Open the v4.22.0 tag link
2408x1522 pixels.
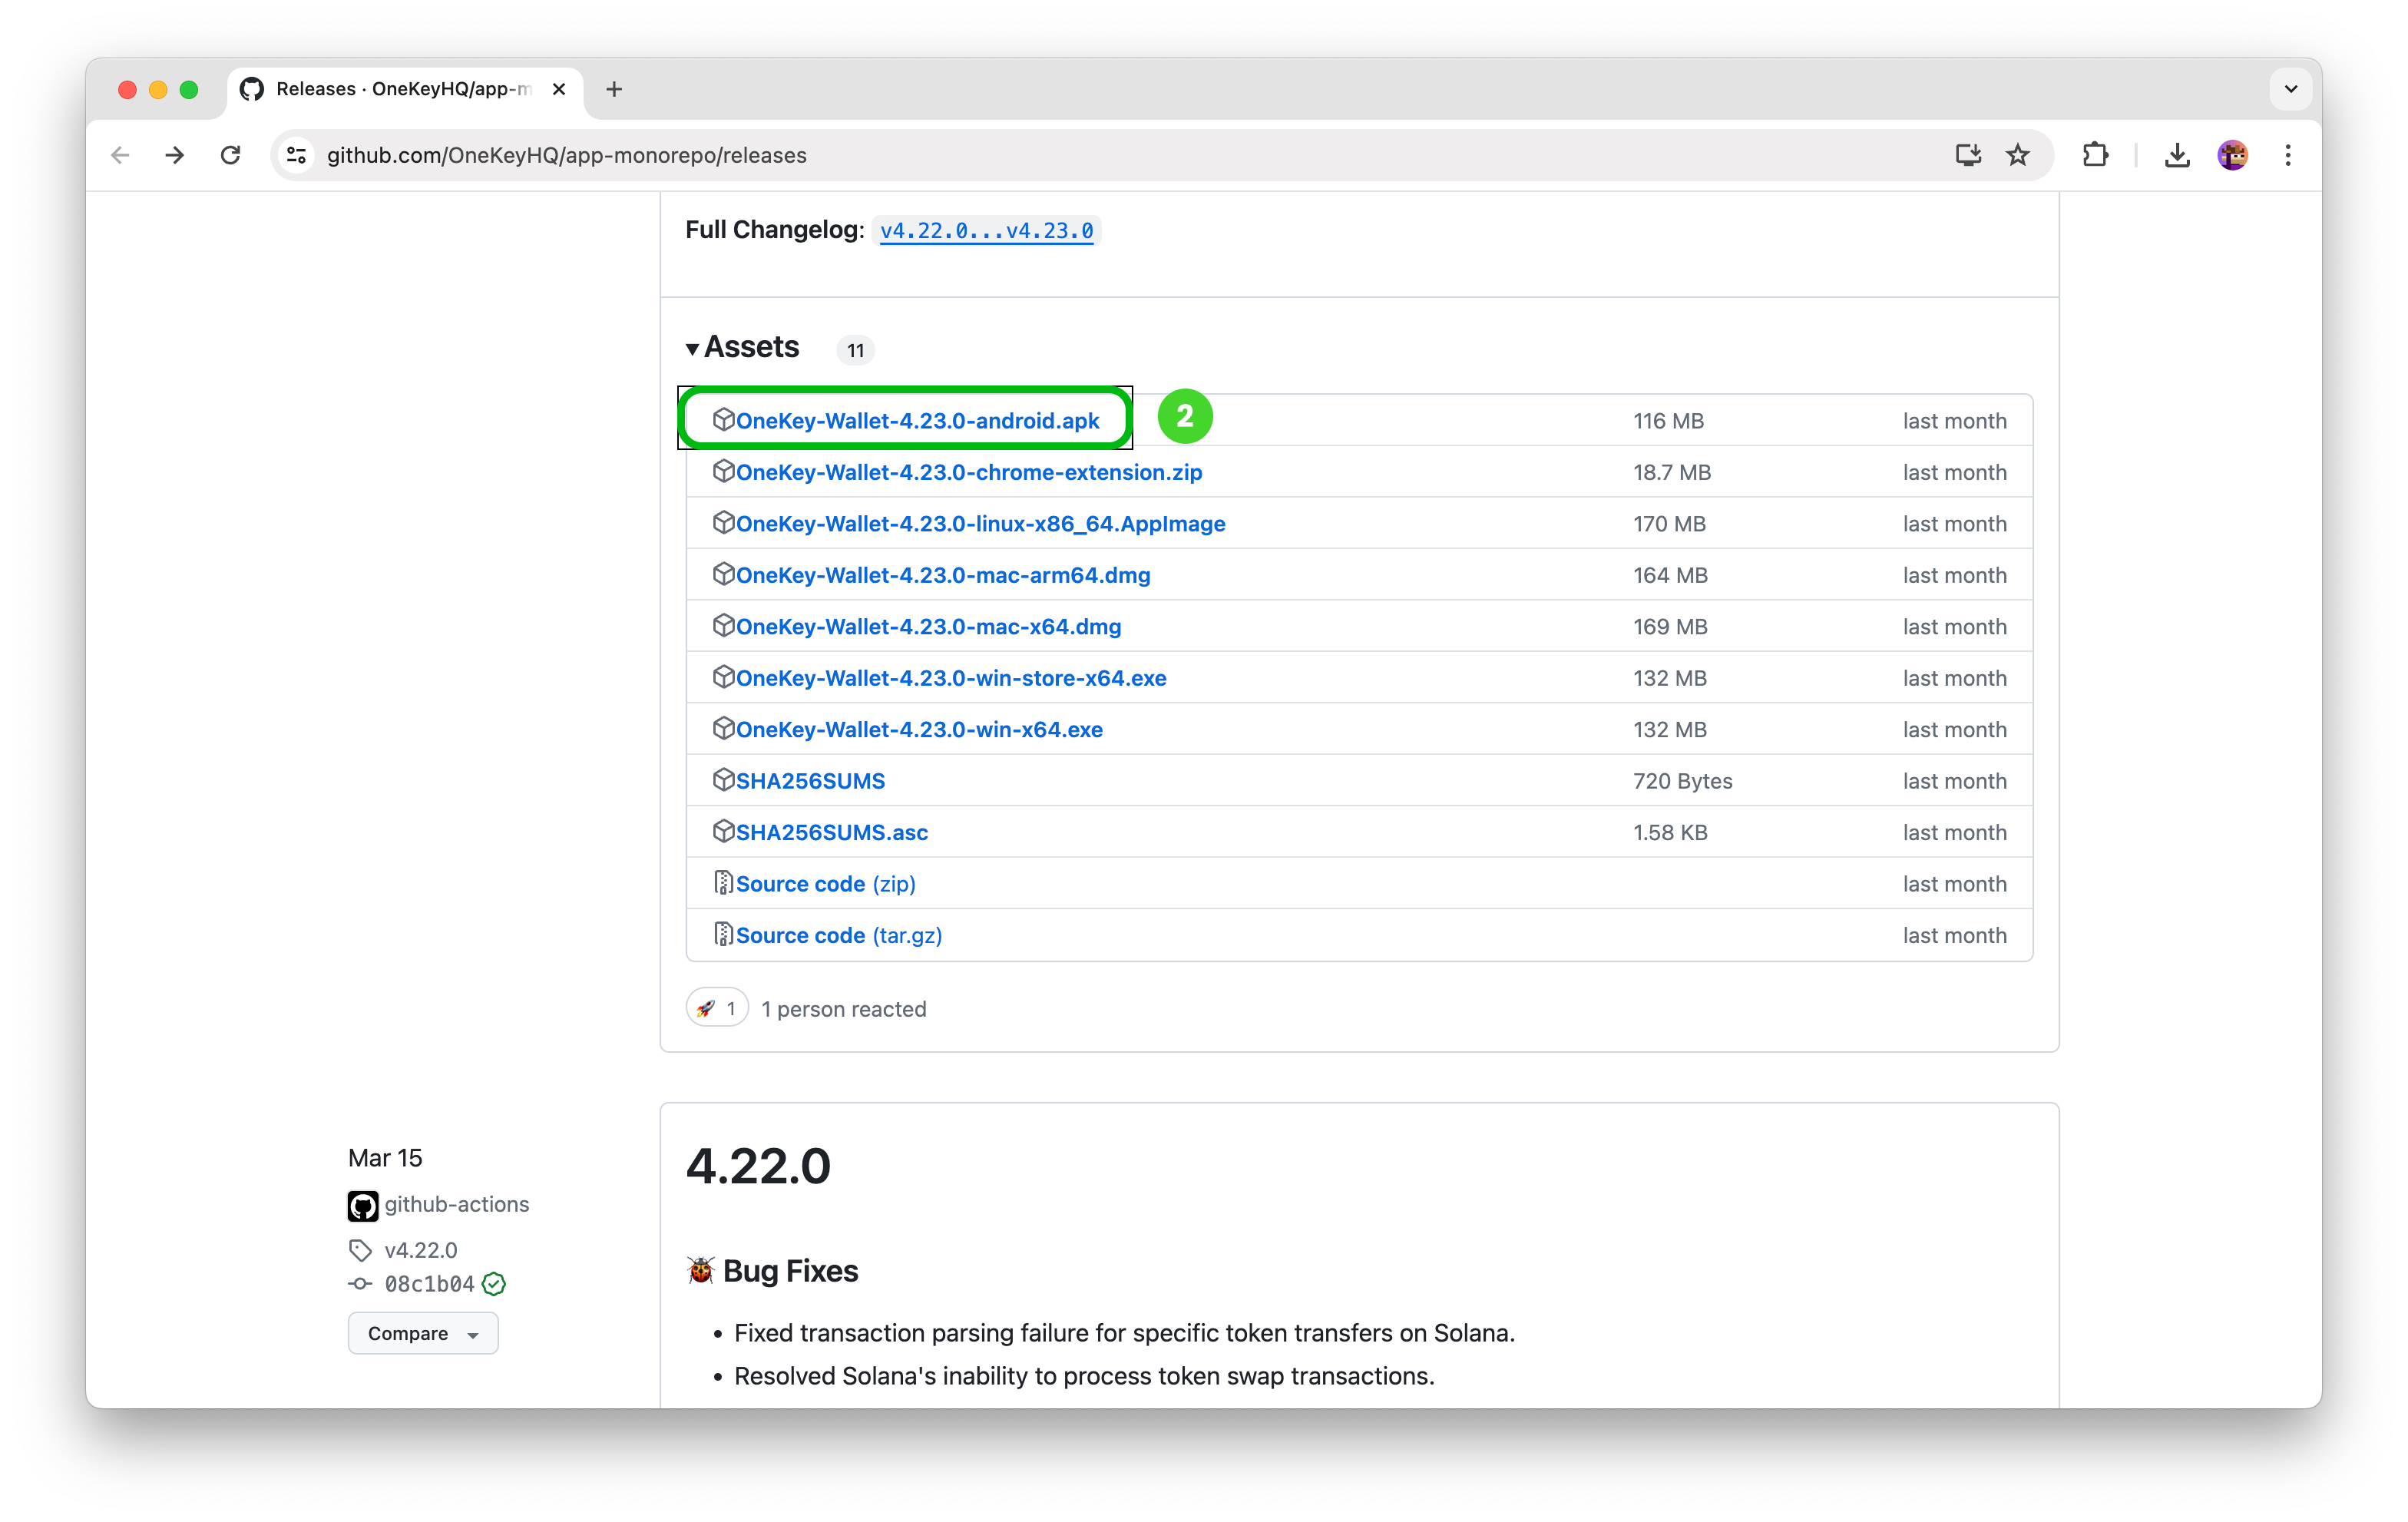(420, 1250)
